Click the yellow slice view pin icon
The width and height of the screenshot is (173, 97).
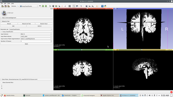tap(114, 50)
